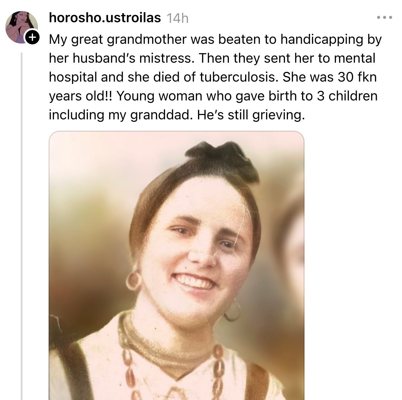Open the three-dot more options menu
The height and width of the screenshot is (400, 402).
point(384,18)
